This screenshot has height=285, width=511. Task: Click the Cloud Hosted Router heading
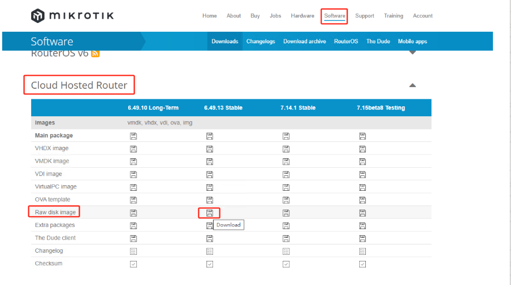click(79, 85)
